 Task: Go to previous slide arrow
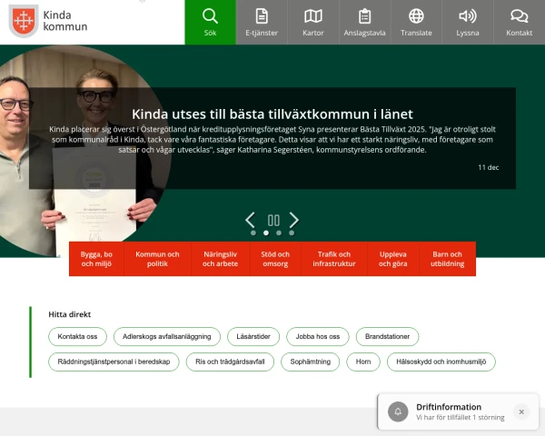point(251,220)
